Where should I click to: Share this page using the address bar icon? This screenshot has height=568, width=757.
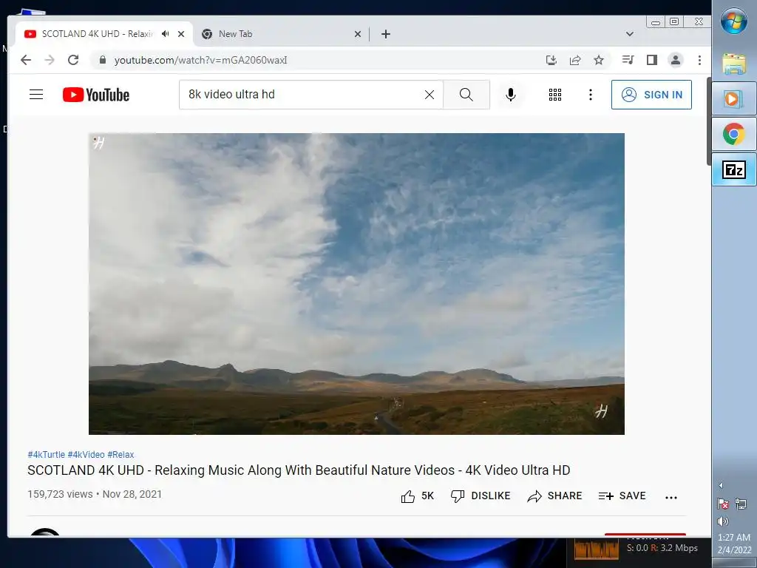point(575,60)
